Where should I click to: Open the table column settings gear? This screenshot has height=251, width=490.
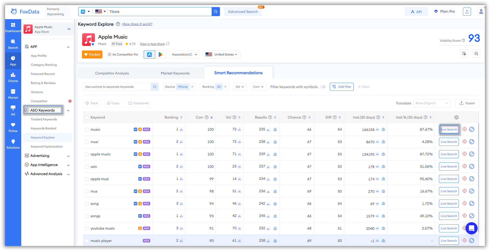pos(456,117)
